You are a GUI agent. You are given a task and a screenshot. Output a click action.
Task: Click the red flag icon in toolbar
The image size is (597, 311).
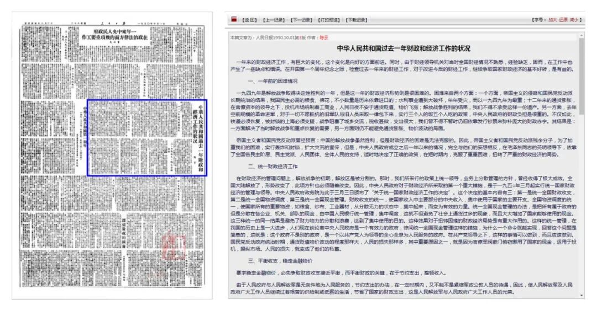coord(234,19)
